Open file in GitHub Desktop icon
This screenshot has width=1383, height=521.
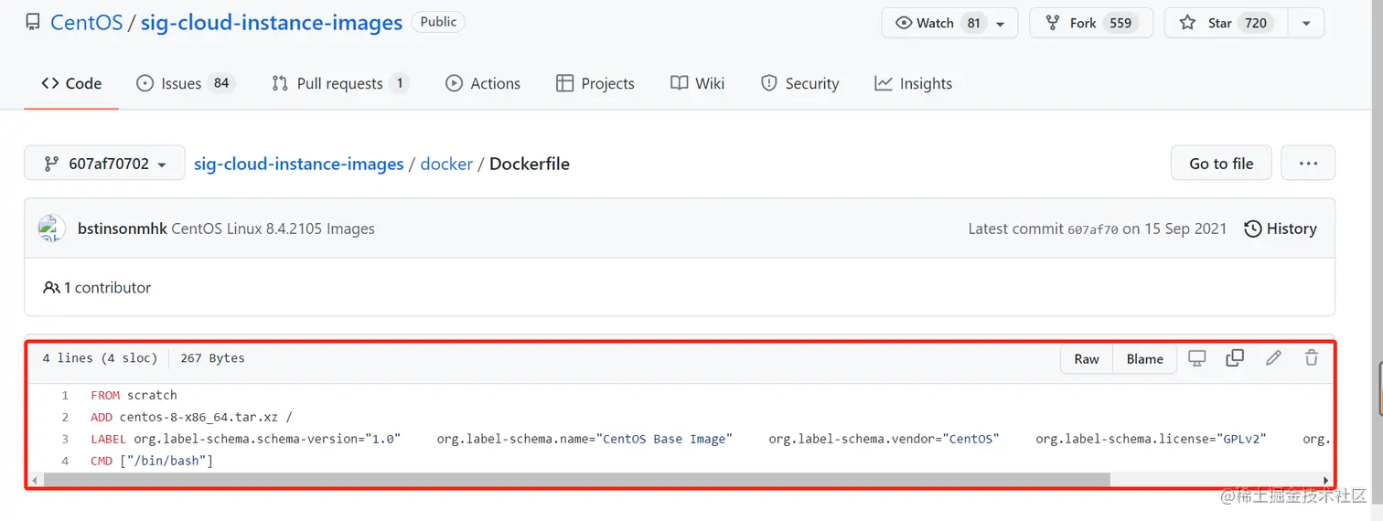pos(1196,358)
